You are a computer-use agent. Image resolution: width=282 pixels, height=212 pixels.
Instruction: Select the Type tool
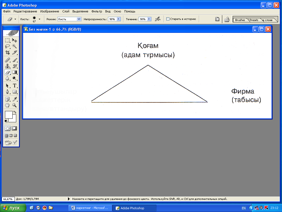[15, 86]
